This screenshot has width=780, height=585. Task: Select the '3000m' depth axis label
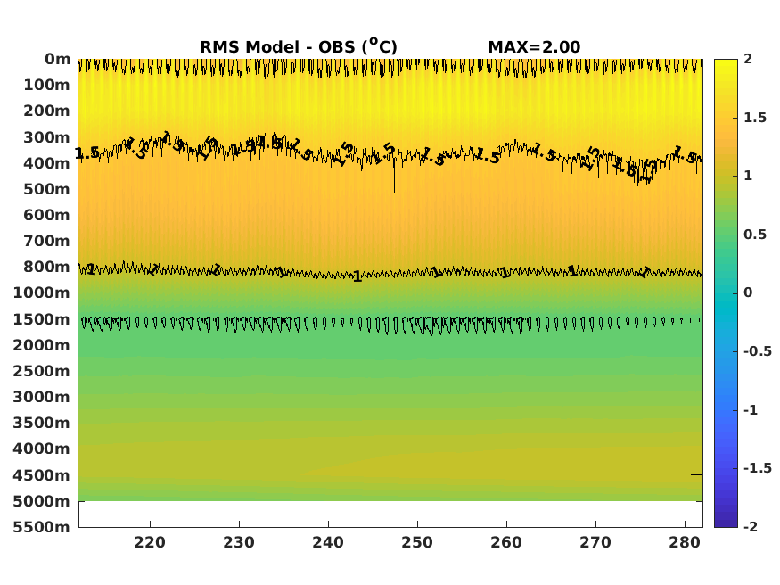pyautogui.click(x=41, y=397)
